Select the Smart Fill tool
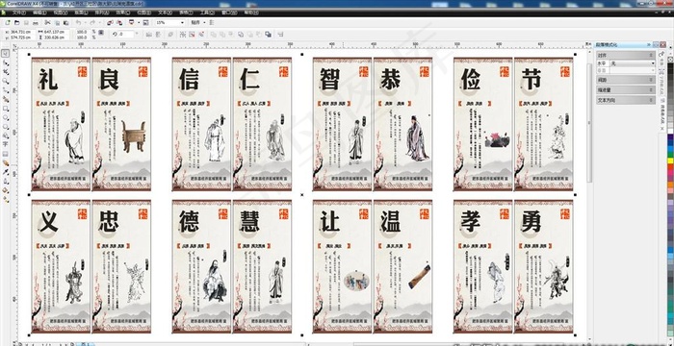Viewport: 674px width, 346px height. [6, 99]
